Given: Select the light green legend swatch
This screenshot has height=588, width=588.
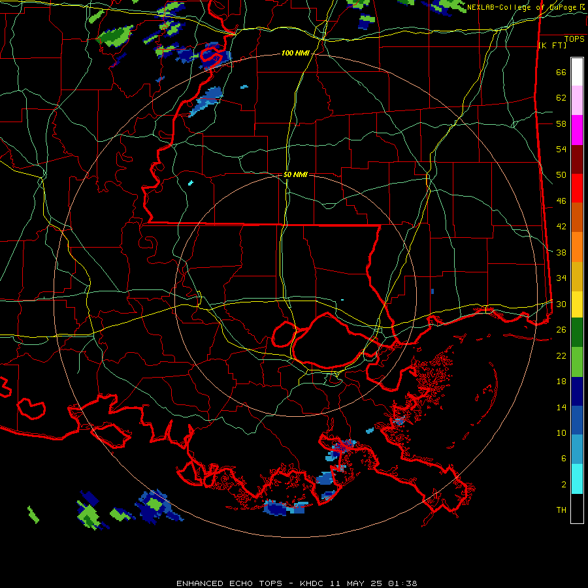Looking at the screenshot, I should (x=577, y=362).
